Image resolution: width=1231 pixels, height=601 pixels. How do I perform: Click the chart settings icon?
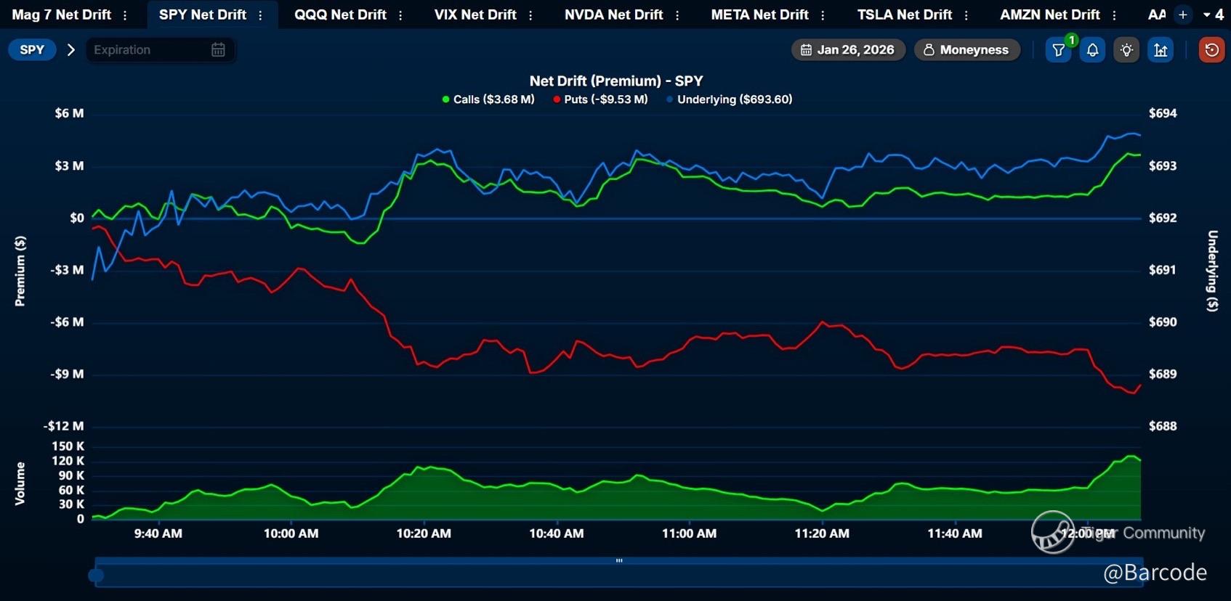pyautogui.click(x=1161, y=50)
